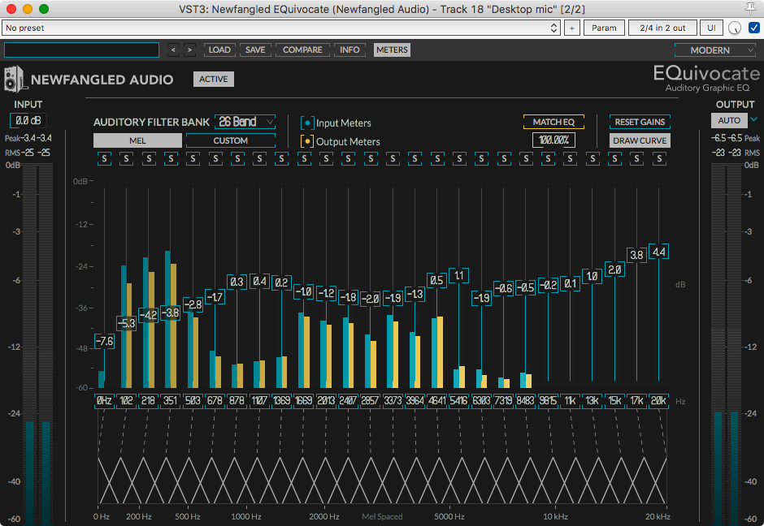Enable MATCH EQ mode
Screen dimensions: 764x526
point(553,122)
